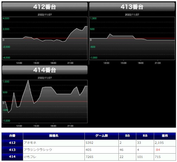Click BB value 46 in row 413
Image resolution: width=177 pixels, height=162 pixels.
click(x=121, y=150)
